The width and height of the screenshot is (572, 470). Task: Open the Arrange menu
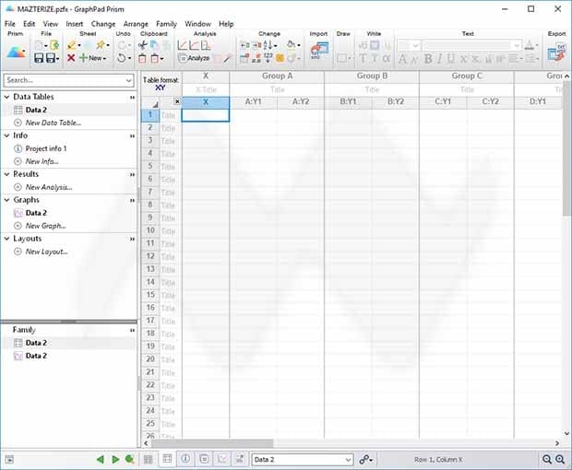click(136, 24)
